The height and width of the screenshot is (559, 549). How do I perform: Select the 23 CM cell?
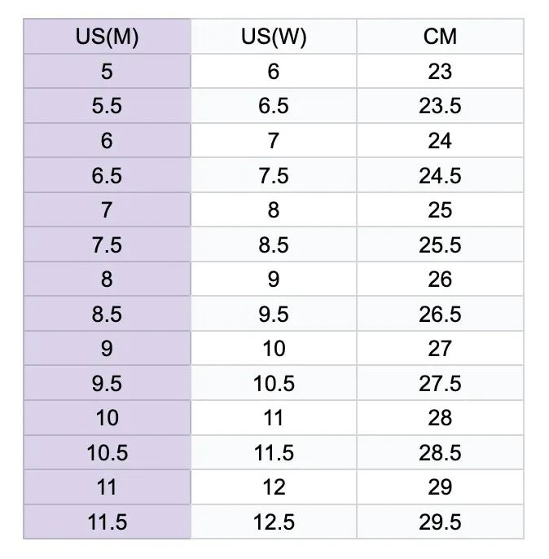point(440,72)
